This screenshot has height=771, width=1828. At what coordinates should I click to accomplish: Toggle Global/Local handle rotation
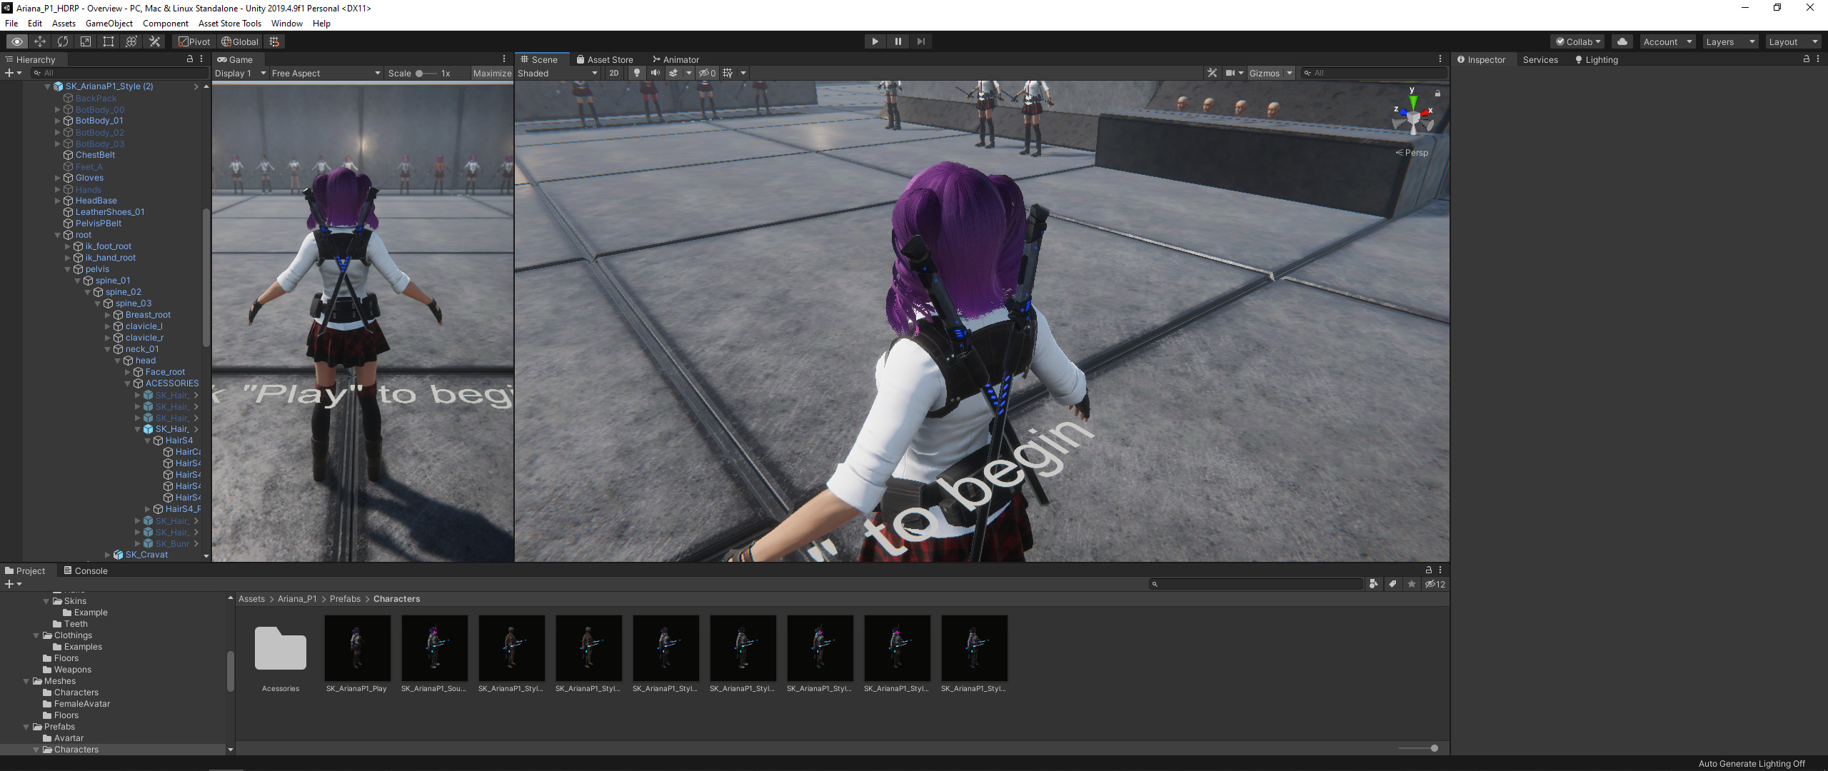pos(240,41)
